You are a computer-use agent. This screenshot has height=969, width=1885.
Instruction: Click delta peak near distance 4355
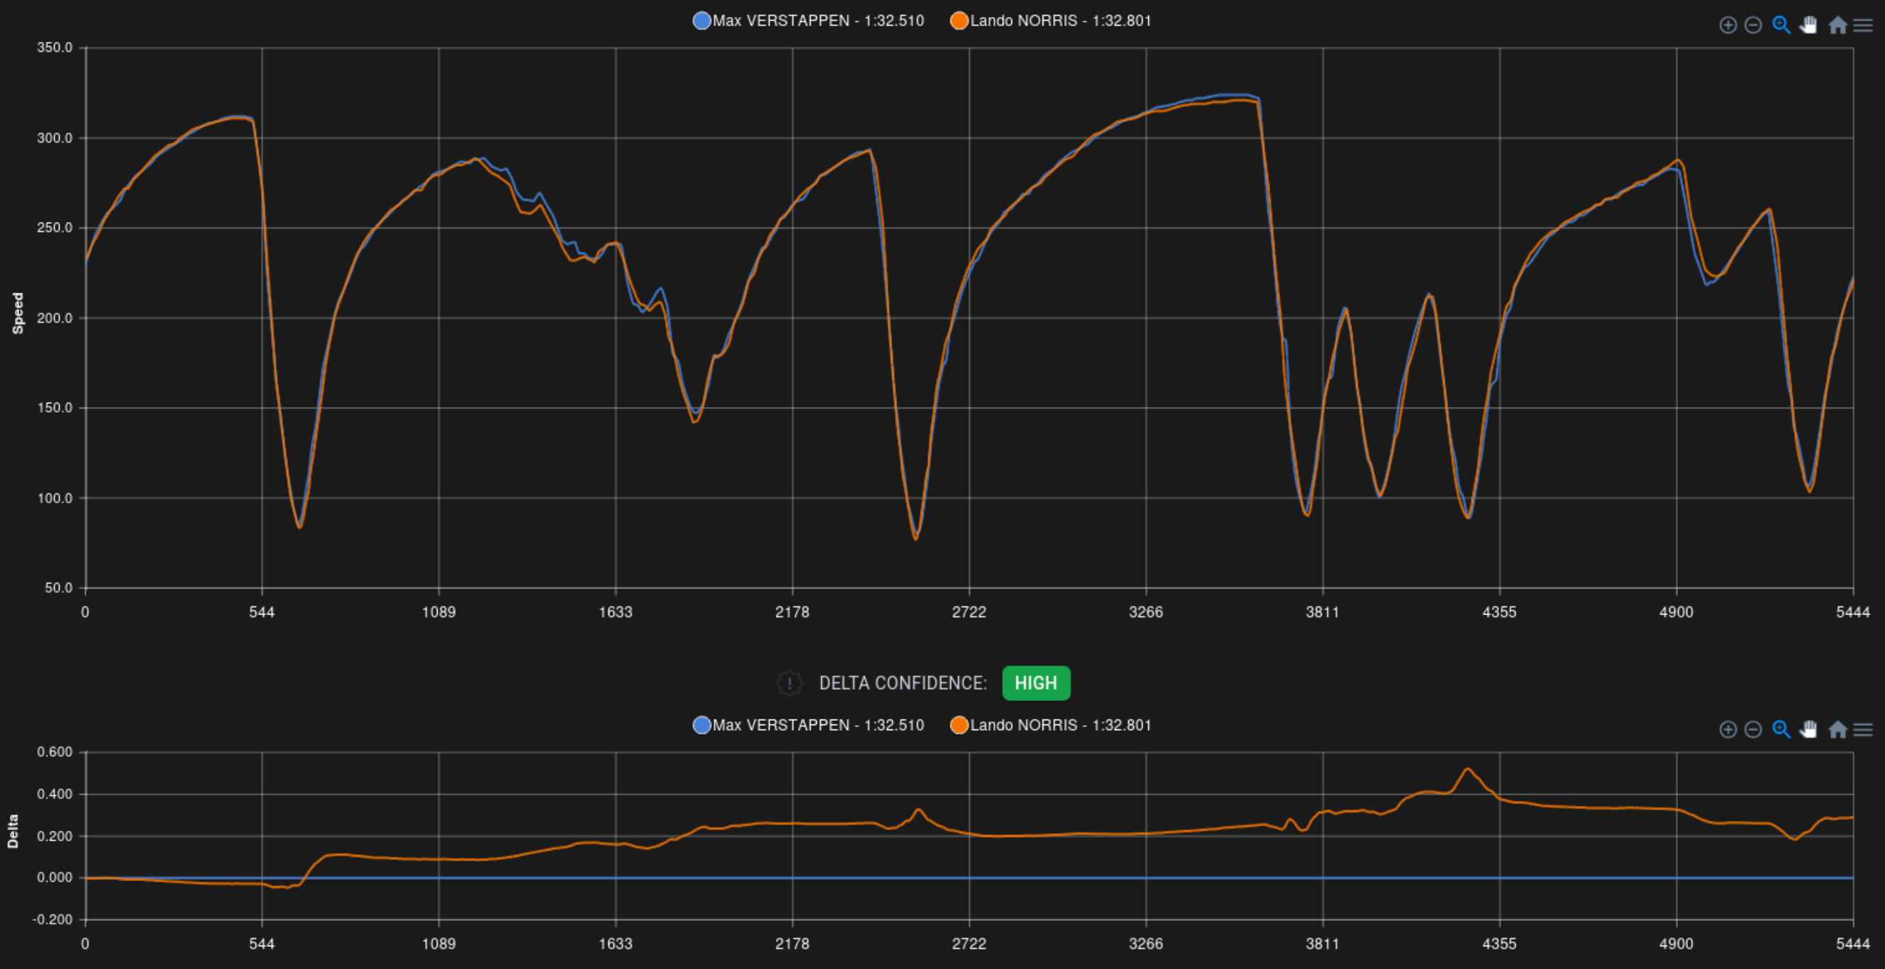pyautogui.click(x=1467, y=769)
